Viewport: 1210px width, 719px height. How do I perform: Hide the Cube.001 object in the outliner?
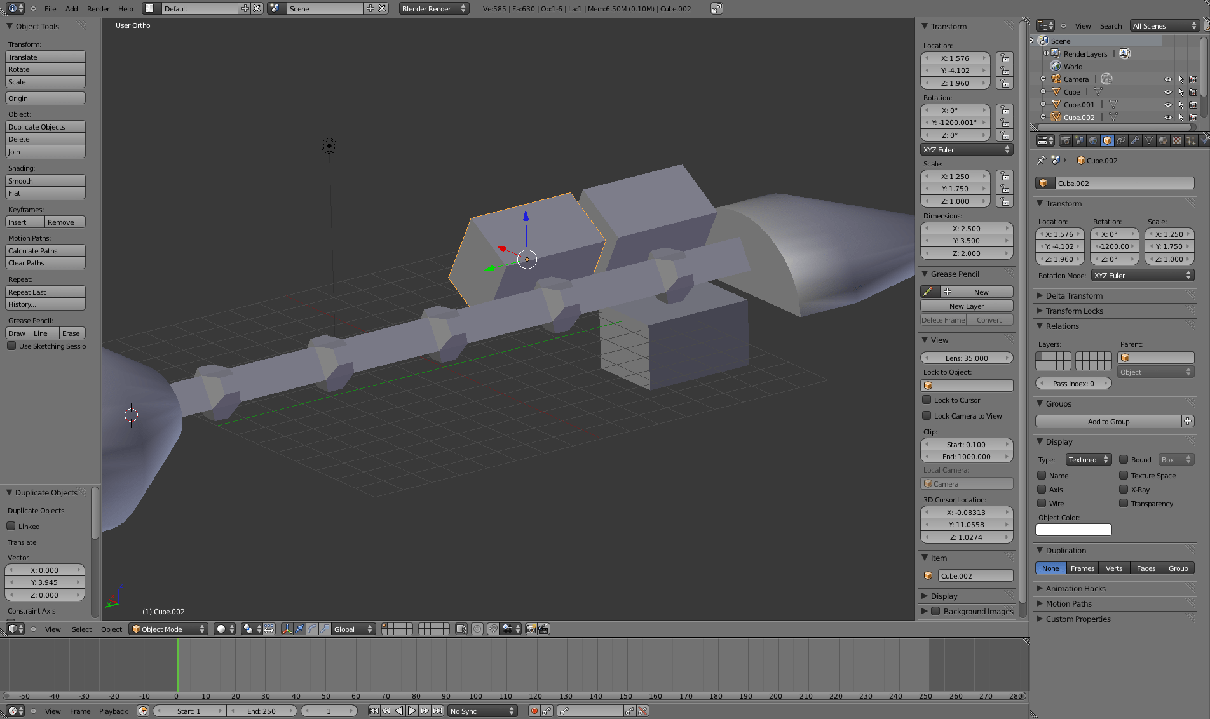point(1168,104)
